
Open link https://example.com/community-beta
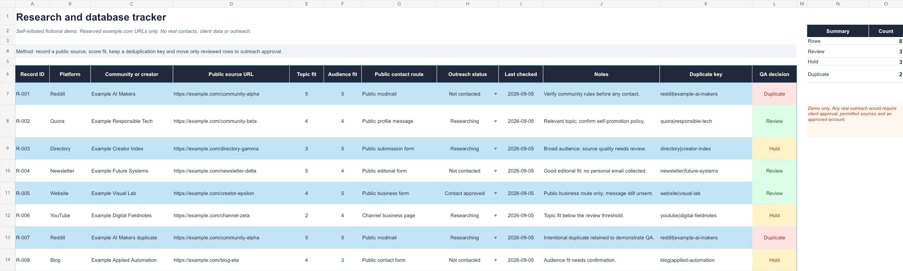point(215,121)
